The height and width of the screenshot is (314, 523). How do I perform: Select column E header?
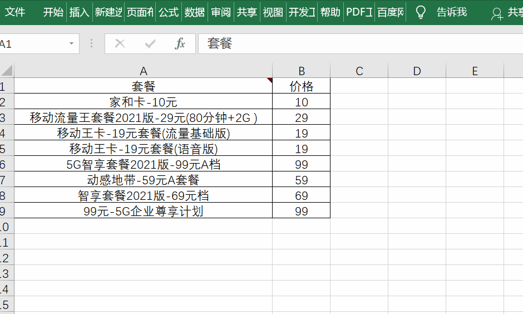pyautogui.click(x=475, y=71)
